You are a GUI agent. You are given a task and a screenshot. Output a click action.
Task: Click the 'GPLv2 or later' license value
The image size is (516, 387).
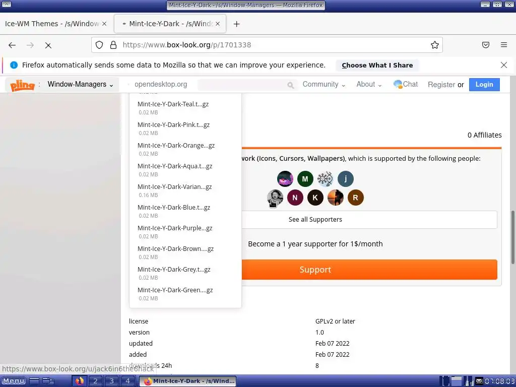point(335,321)
